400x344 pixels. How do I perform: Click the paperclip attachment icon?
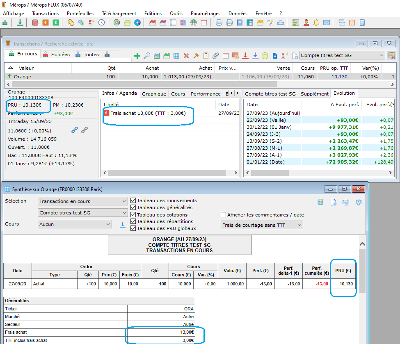pos(216,56)
